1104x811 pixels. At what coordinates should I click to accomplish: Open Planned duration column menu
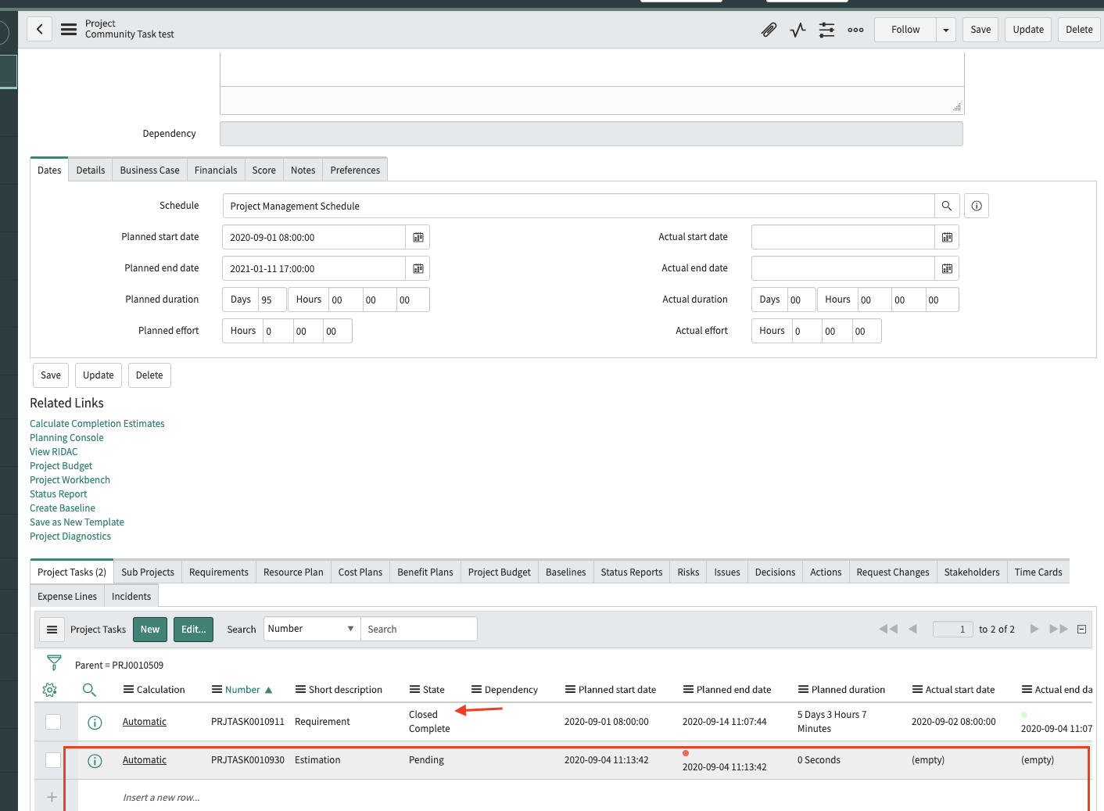coord(803,690)
